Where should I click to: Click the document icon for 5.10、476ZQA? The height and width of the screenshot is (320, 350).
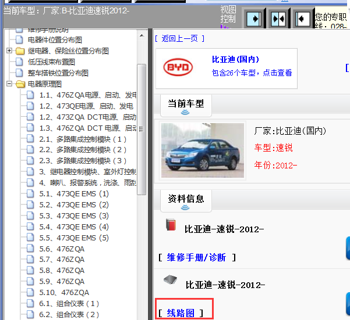click(x=30, y=292)
